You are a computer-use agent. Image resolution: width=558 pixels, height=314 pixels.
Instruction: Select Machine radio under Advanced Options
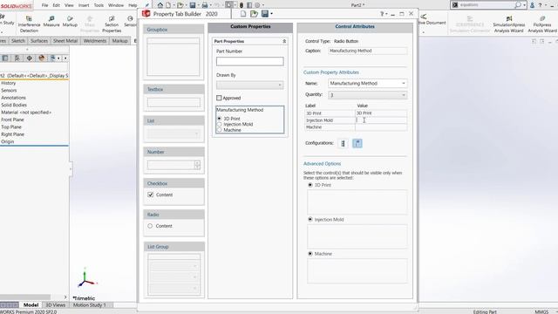pos(310,254)
